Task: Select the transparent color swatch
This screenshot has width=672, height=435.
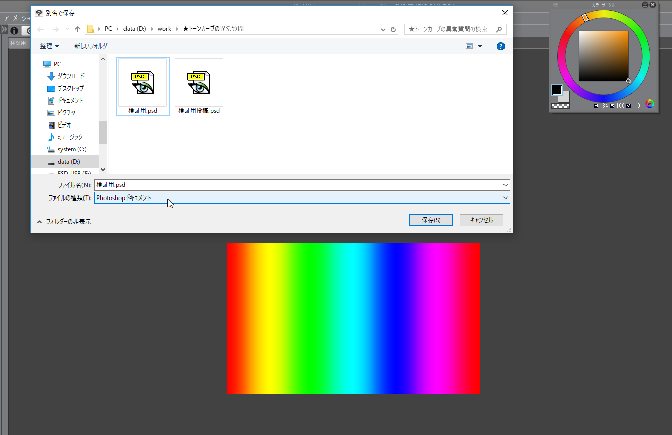Action: point(560,106)
